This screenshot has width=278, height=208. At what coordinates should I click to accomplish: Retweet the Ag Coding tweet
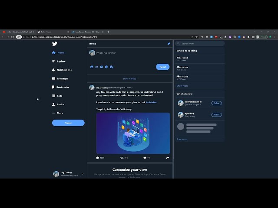coord(122,158)
